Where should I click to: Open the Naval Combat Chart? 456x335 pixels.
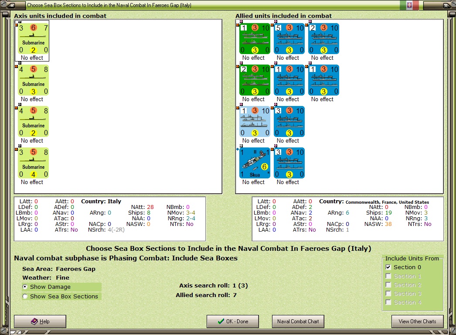(298, 321)
